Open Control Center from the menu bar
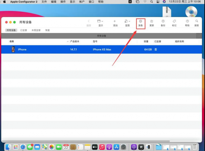 pos(158,2)
